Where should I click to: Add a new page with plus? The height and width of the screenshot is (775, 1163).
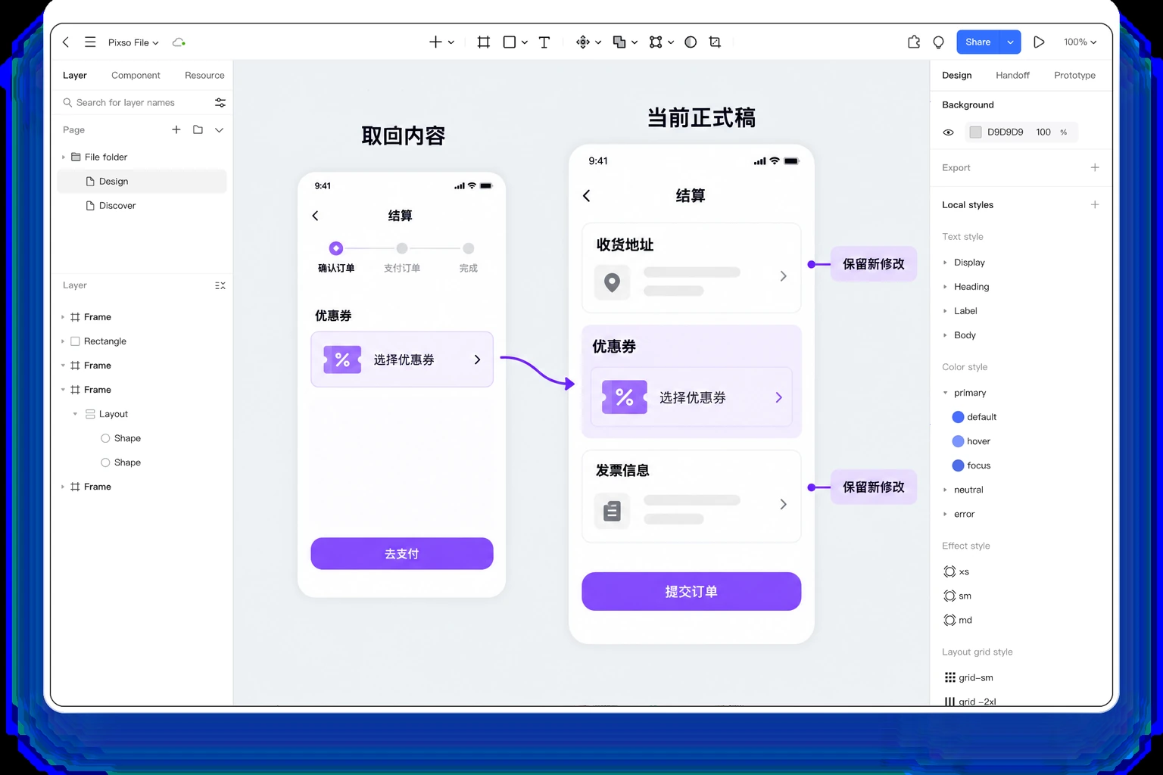pos(176,129)
